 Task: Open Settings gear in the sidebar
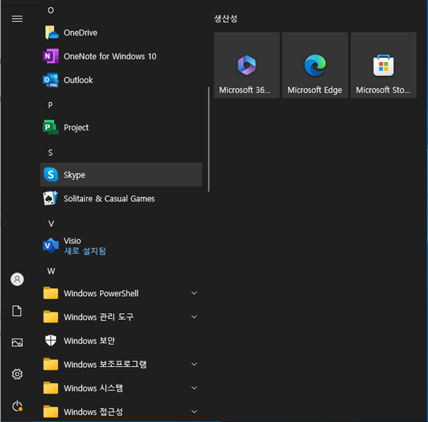pos(17,374)
